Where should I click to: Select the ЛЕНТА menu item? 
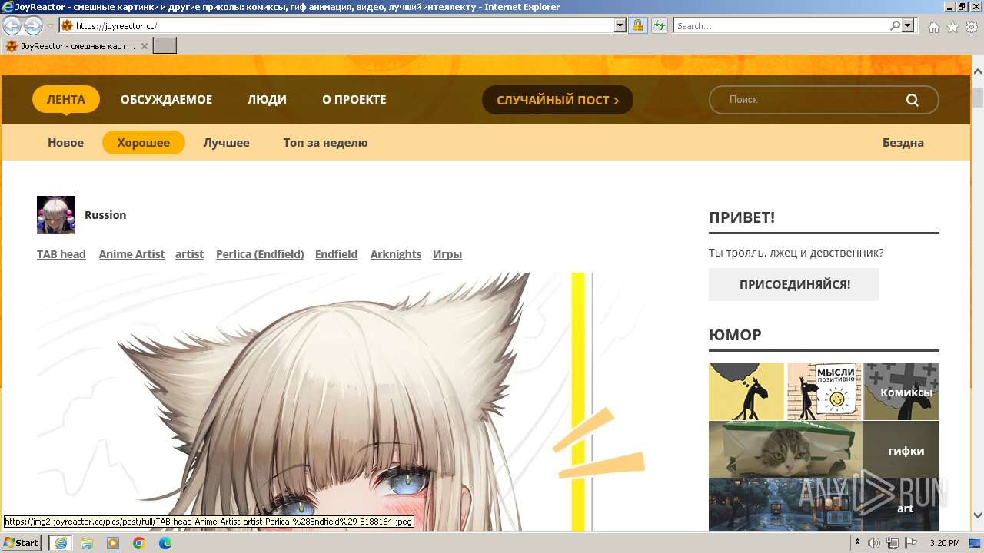(66, 100)
